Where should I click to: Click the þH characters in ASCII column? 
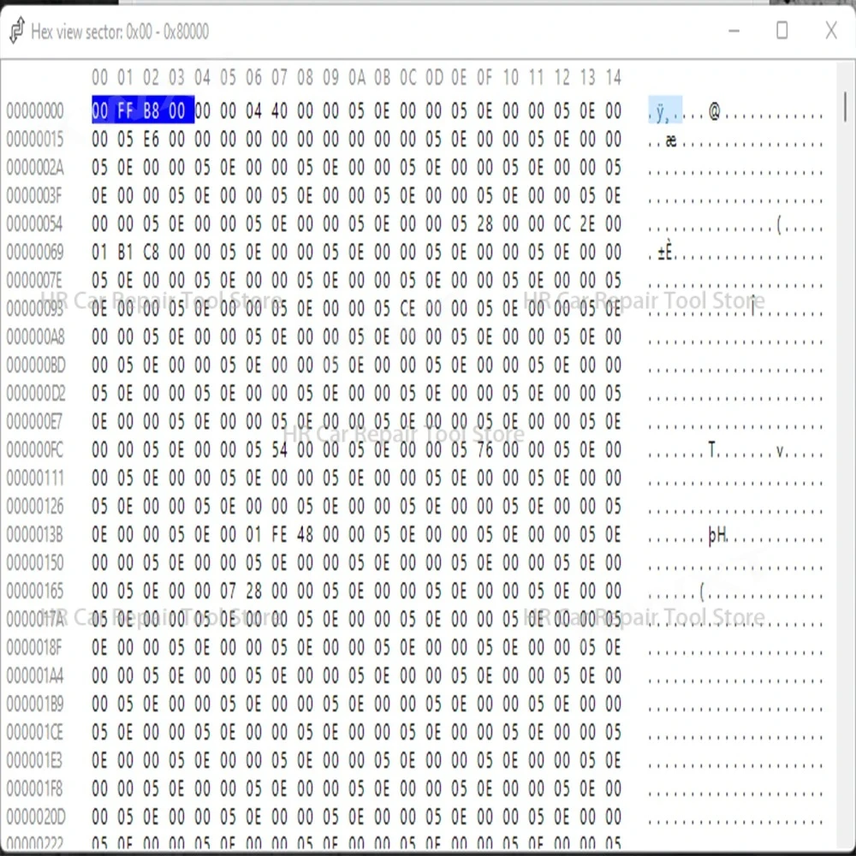click(716, 536)
